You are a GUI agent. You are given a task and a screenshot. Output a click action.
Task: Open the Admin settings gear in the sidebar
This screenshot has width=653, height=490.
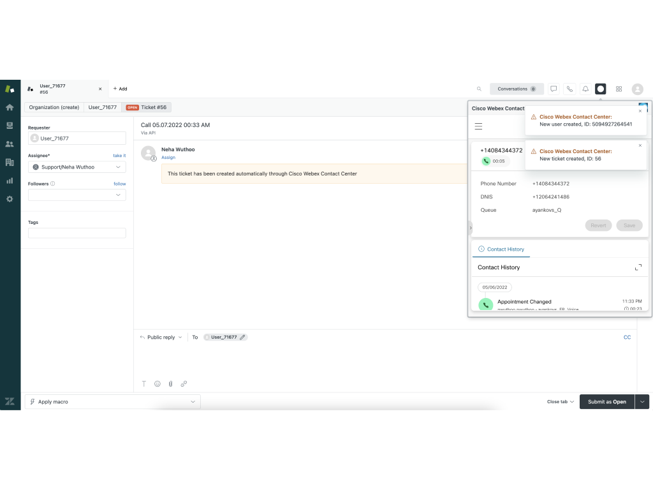coord(9,198)
